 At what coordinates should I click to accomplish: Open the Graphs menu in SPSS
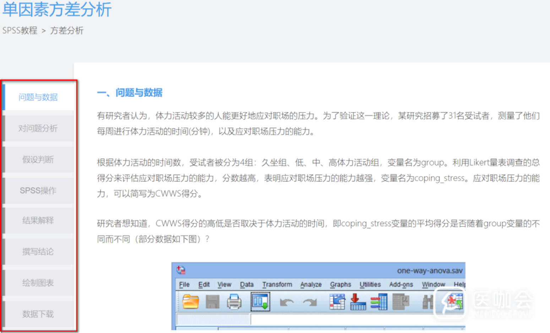tap(340, 284)
